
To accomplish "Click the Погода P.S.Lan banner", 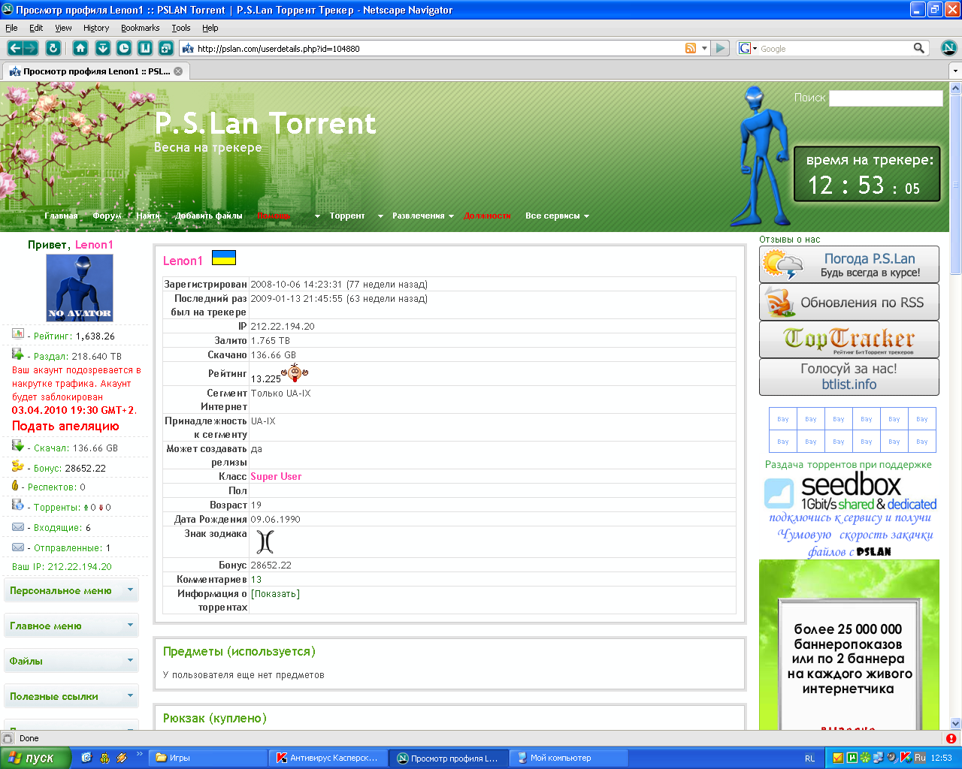I will tap(849, 264).
